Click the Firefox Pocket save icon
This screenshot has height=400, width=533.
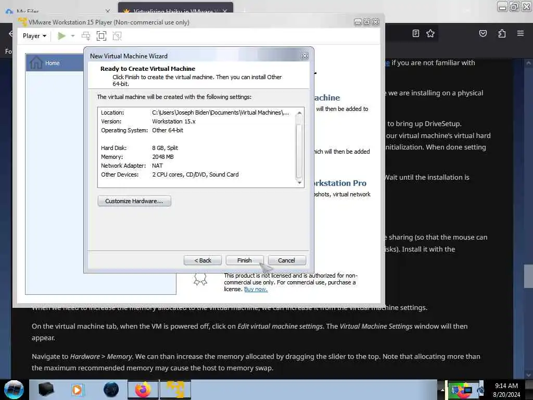point(483,33)
